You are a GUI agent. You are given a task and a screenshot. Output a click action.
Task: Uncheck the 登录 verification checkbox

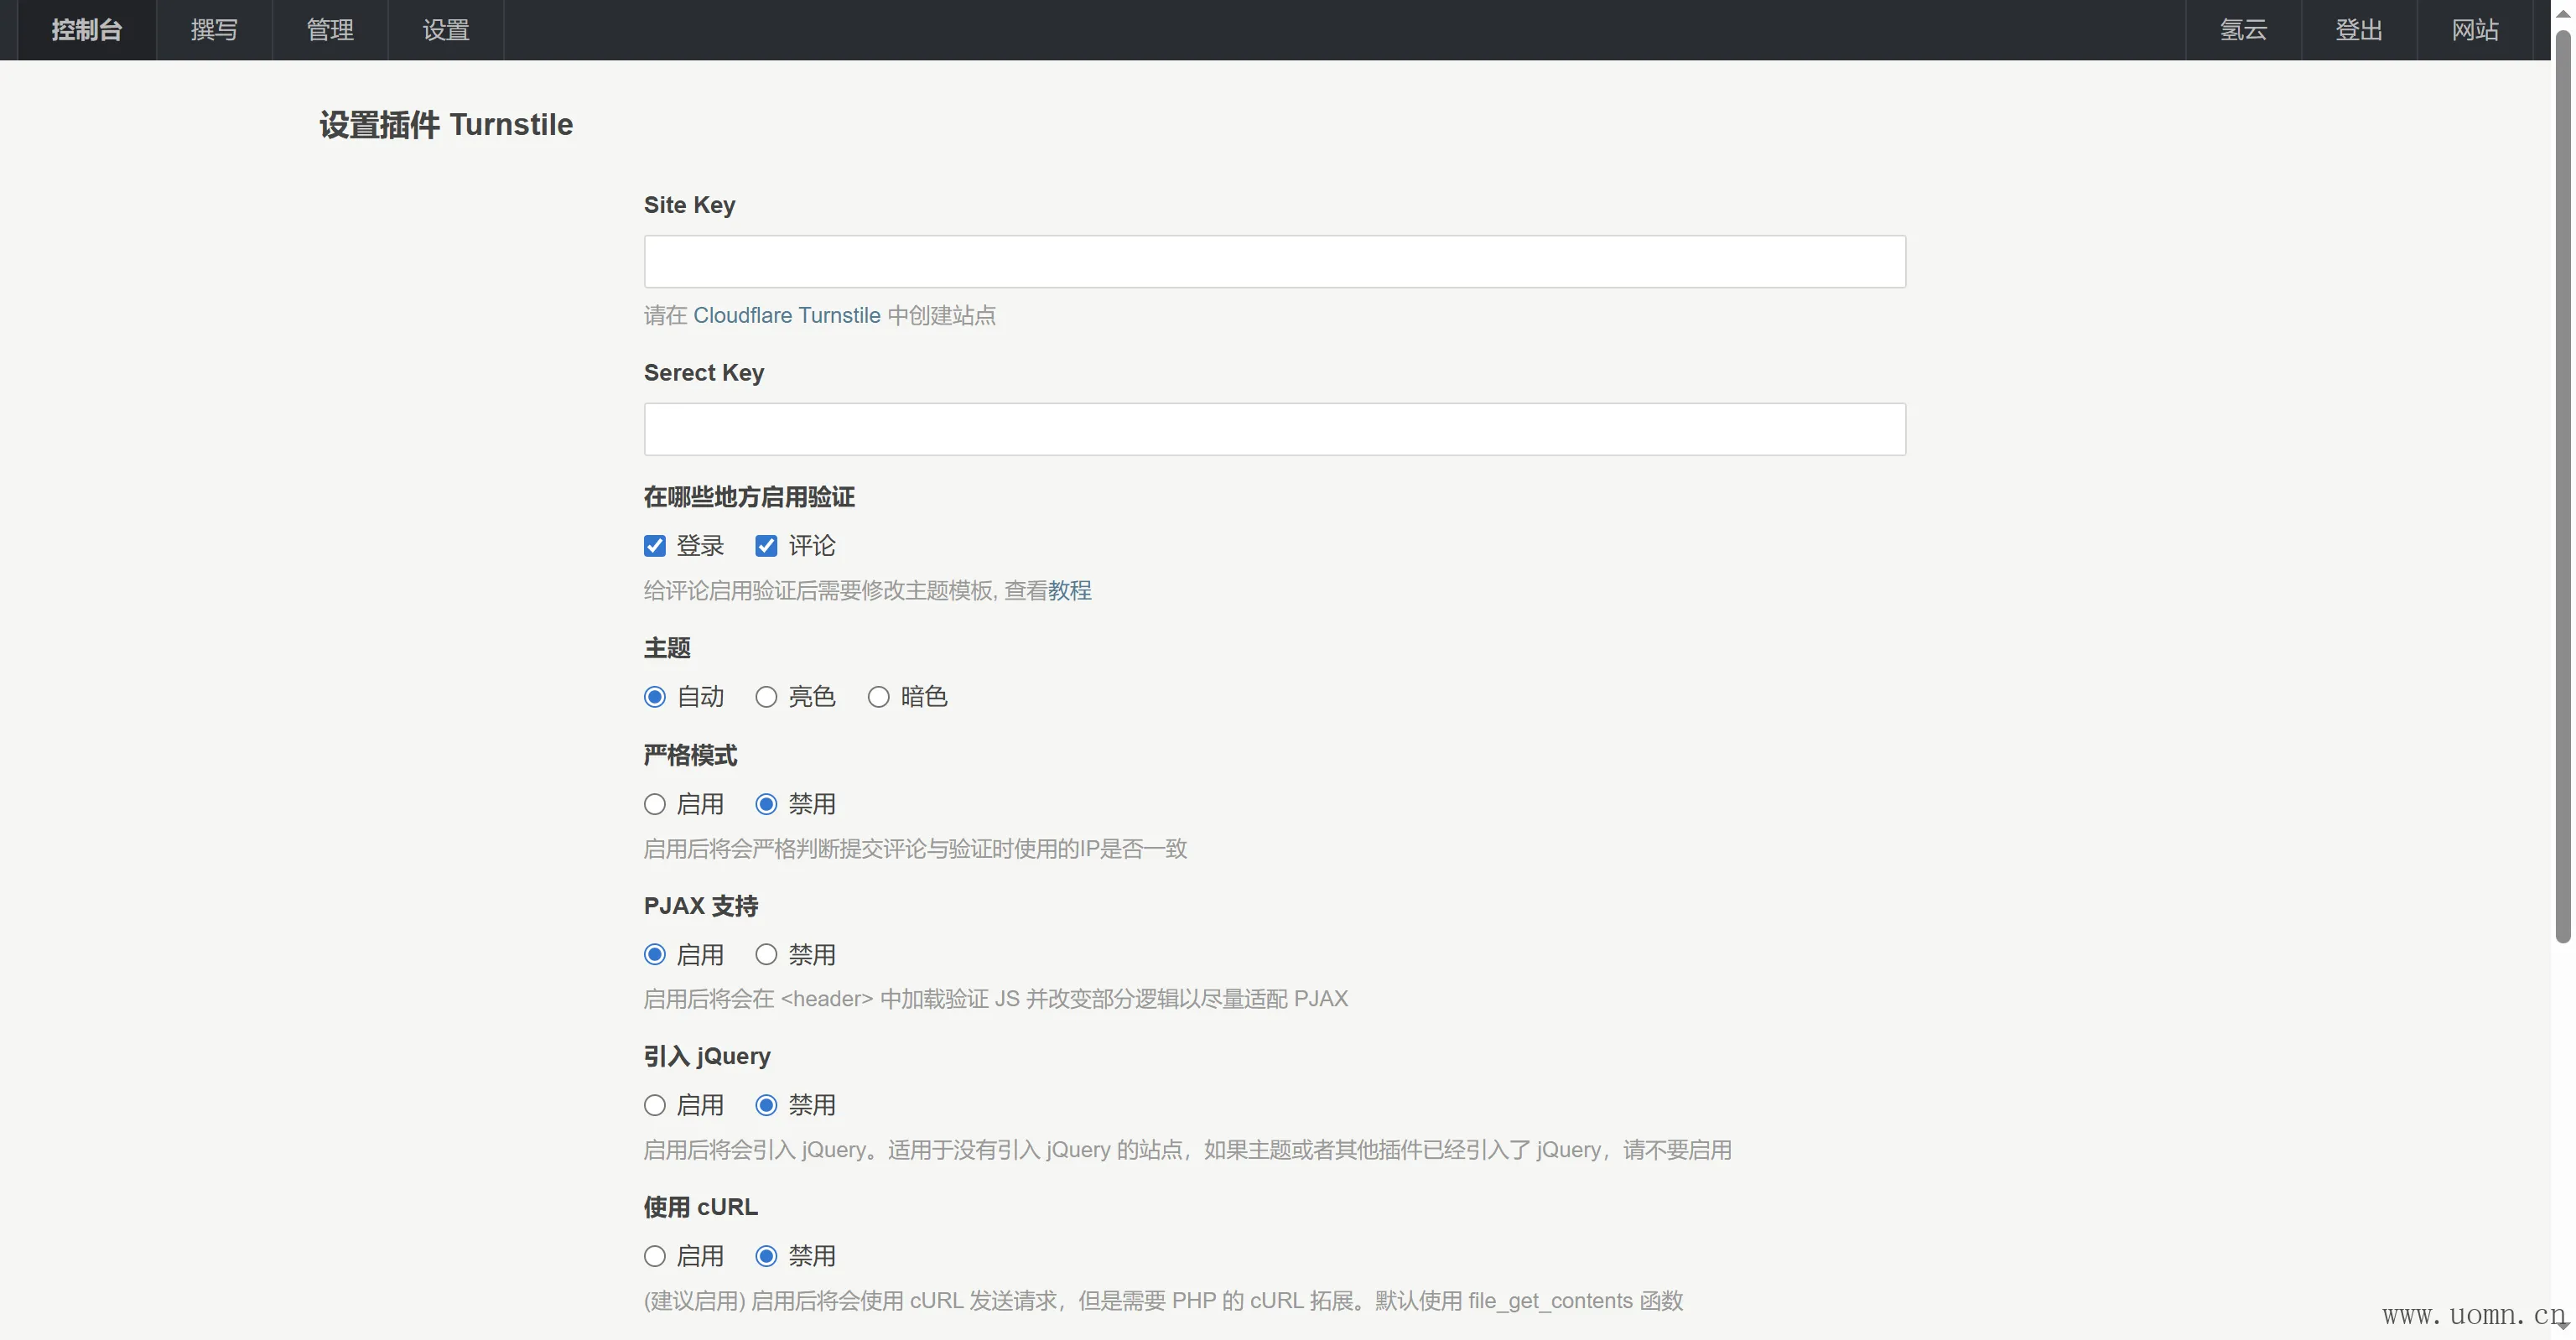tap(655, 546)
